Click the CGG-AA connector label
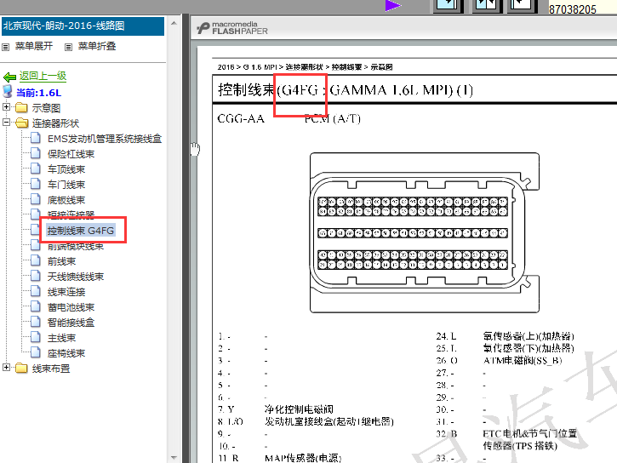 (241, 119)
